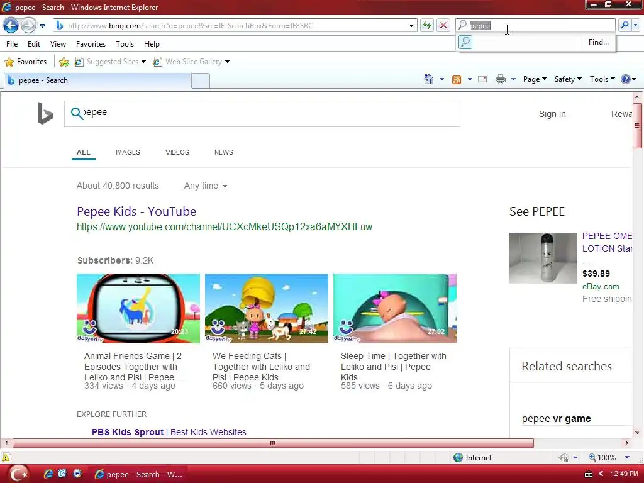
Task: Open the Page command menu
Action: point(535,79)
